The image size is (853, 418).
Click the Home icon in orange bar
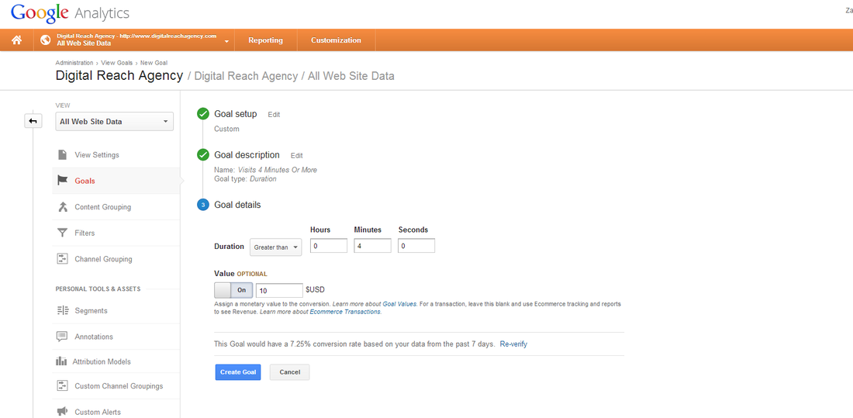pyautogui.click(x=17, y=40)
